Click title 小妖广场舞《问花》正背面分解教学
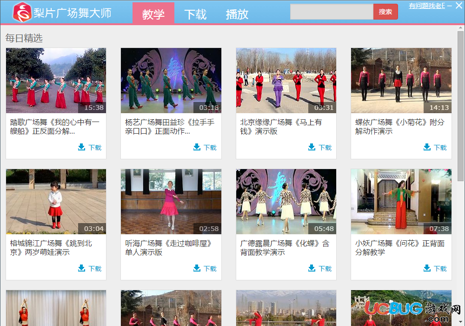Image resolution: width=465 pixels, height=326 pixels. pos(400,248)
